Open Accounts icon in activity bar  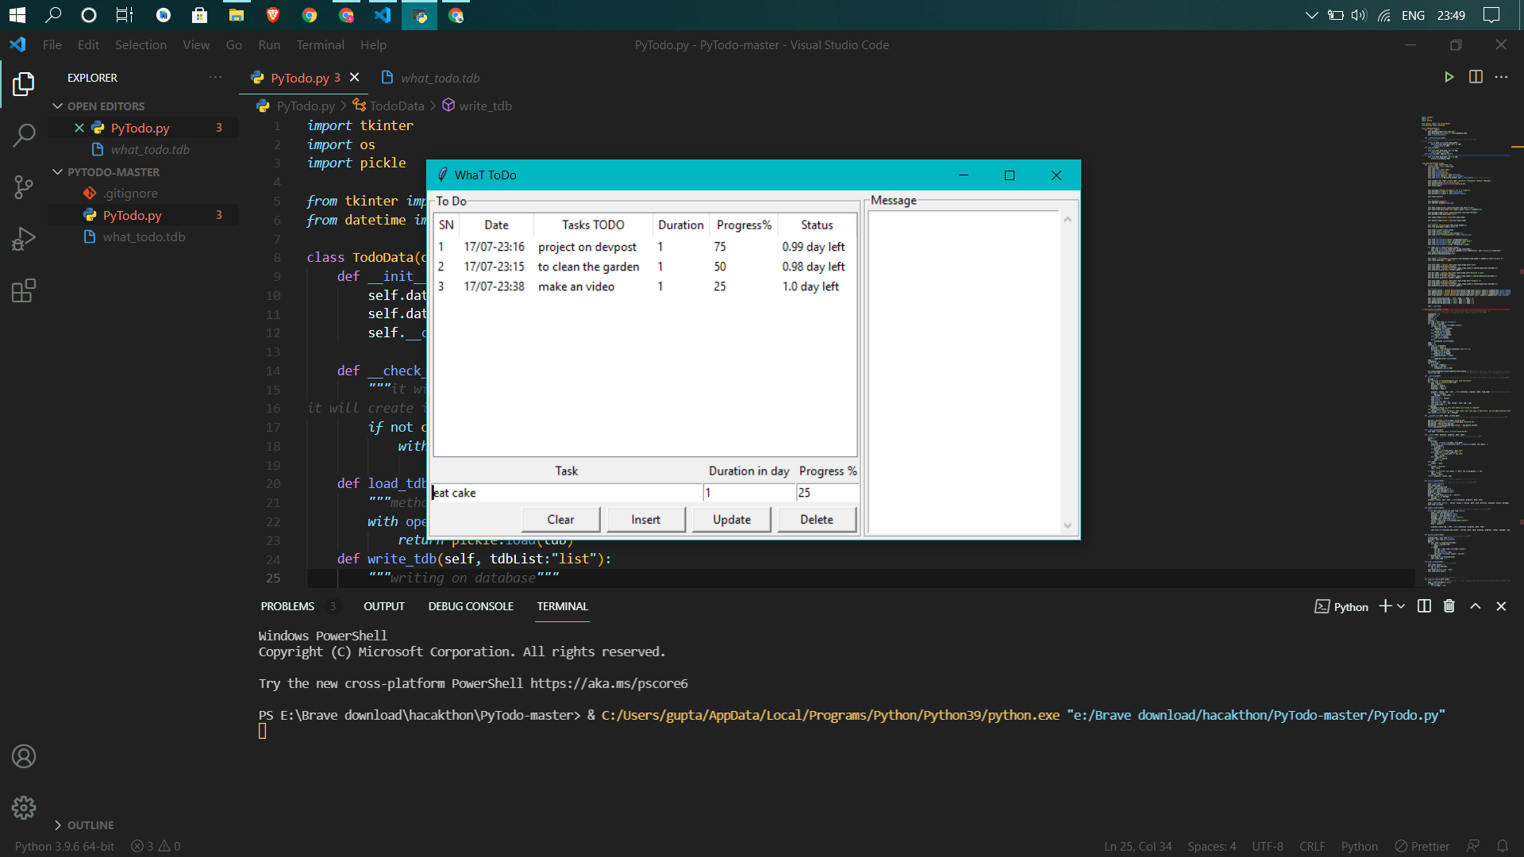click(24, 756)
